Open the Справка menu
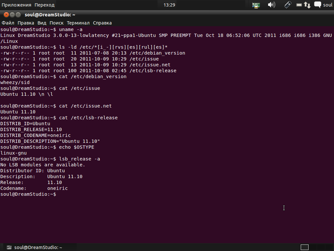Screen dimensions: 334x251 102,23
